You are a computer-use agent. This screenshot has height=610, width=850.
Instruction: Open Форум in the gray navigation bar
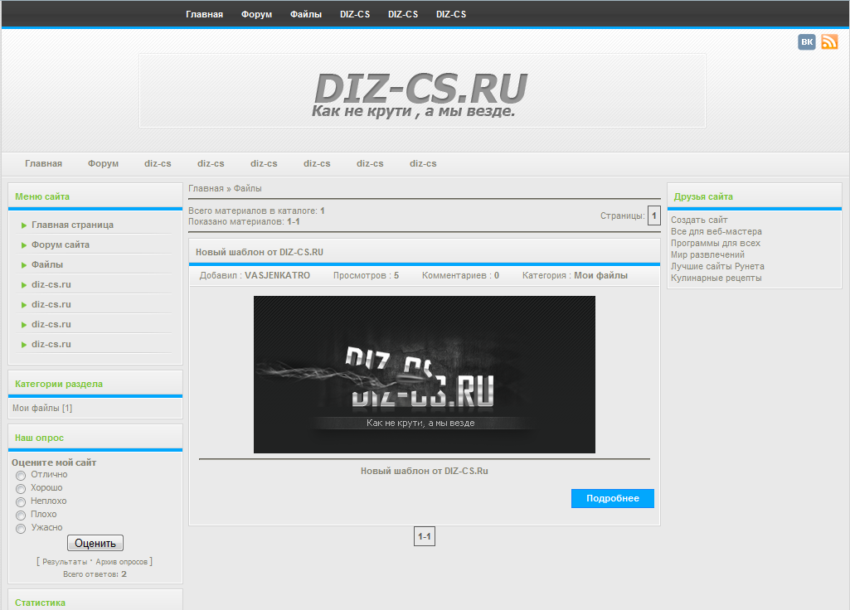103,163
